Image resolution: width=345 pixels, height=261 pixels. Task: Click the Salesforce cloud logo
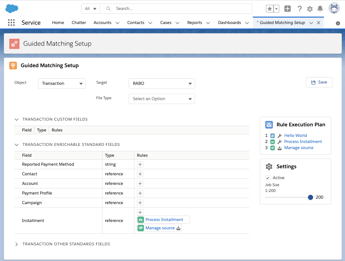(x=12, y=9)
